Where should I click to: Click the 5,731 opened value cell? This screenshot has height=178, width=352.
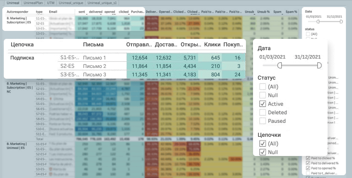(190, 58)
